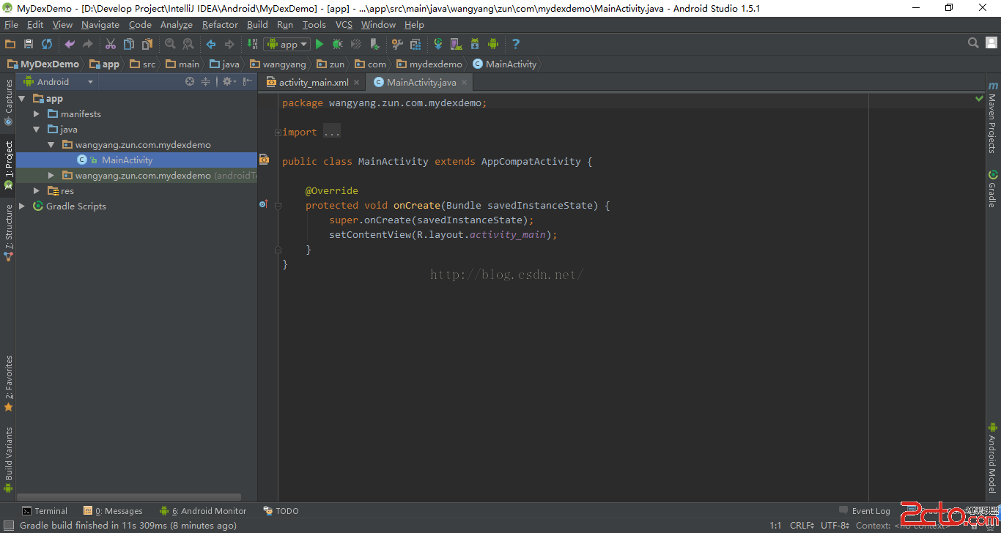This screenshot has width=1001, height=533.
Task: Click scroll-from-source target icon in Project panel
Action: (x=190, y=82)
